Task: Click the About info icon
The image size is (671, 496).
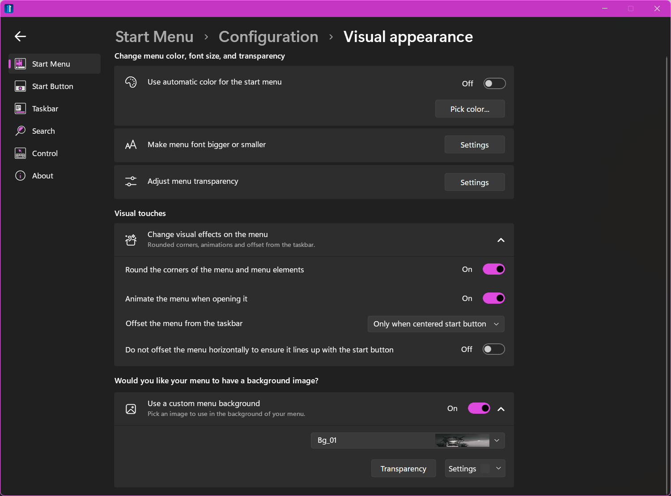Action: (x=21, y=176)
